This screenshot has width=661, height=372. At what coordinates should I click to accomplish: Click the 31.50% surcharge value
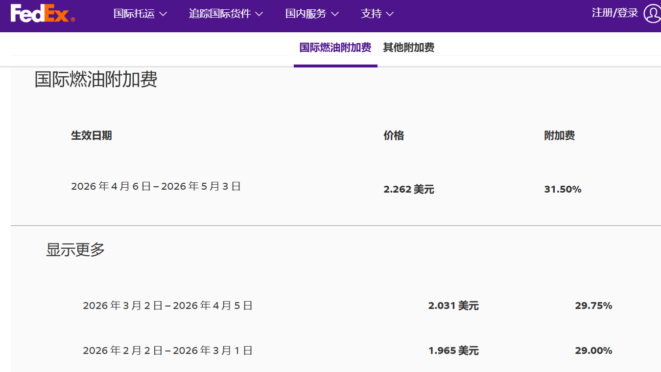(563, 189)
